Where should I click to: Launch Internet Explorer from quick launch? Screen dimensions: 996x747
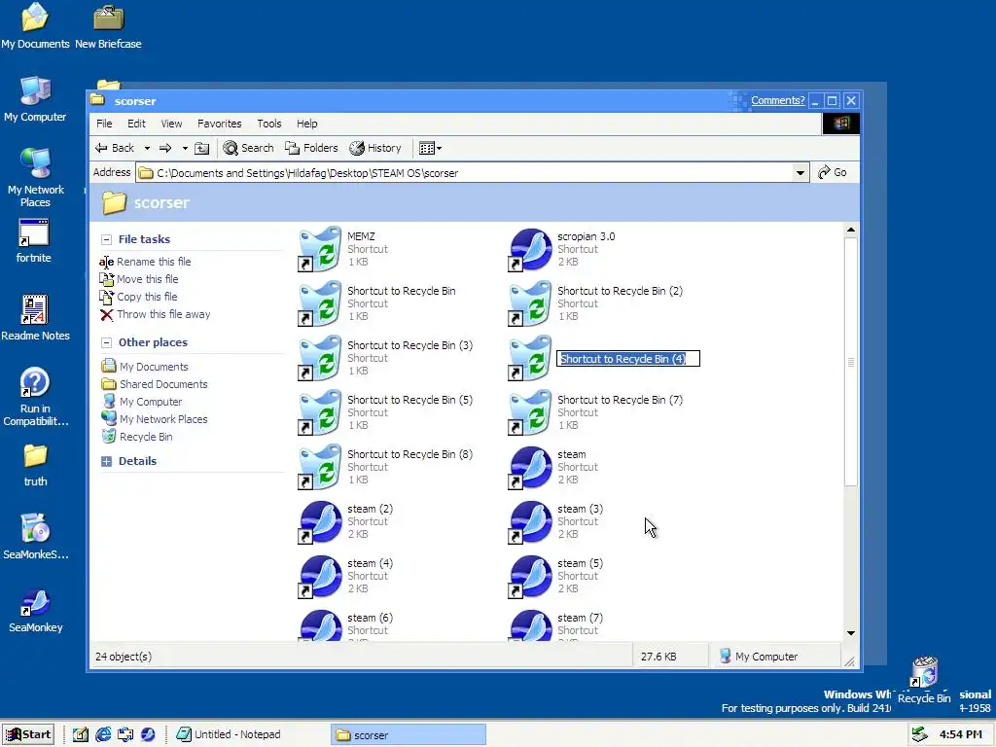[103, 734]
